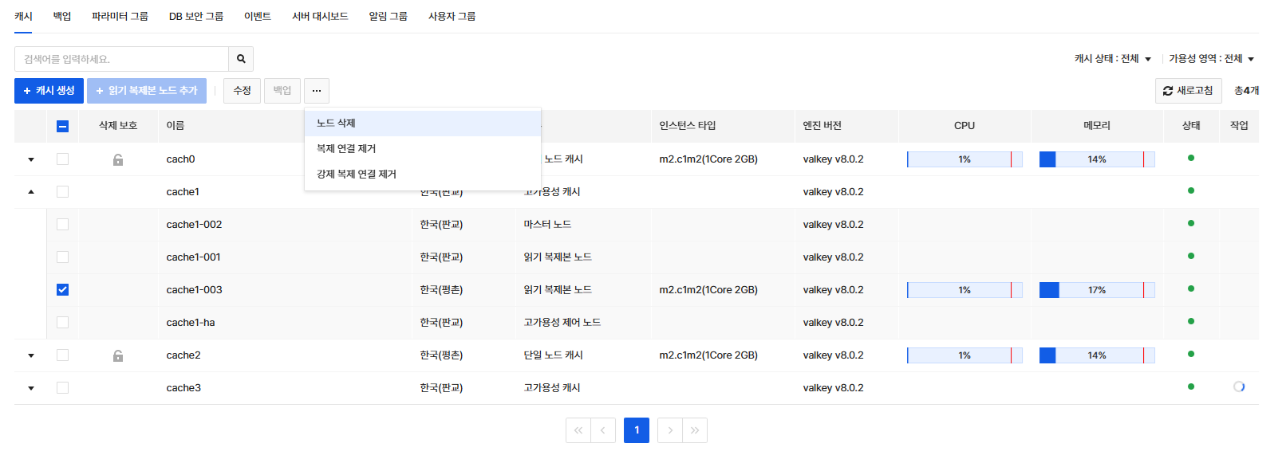The height and width of the screenshot is (463, 1282).
Task: Click the lock icon in cache2 row
Action: click(118, 355)
